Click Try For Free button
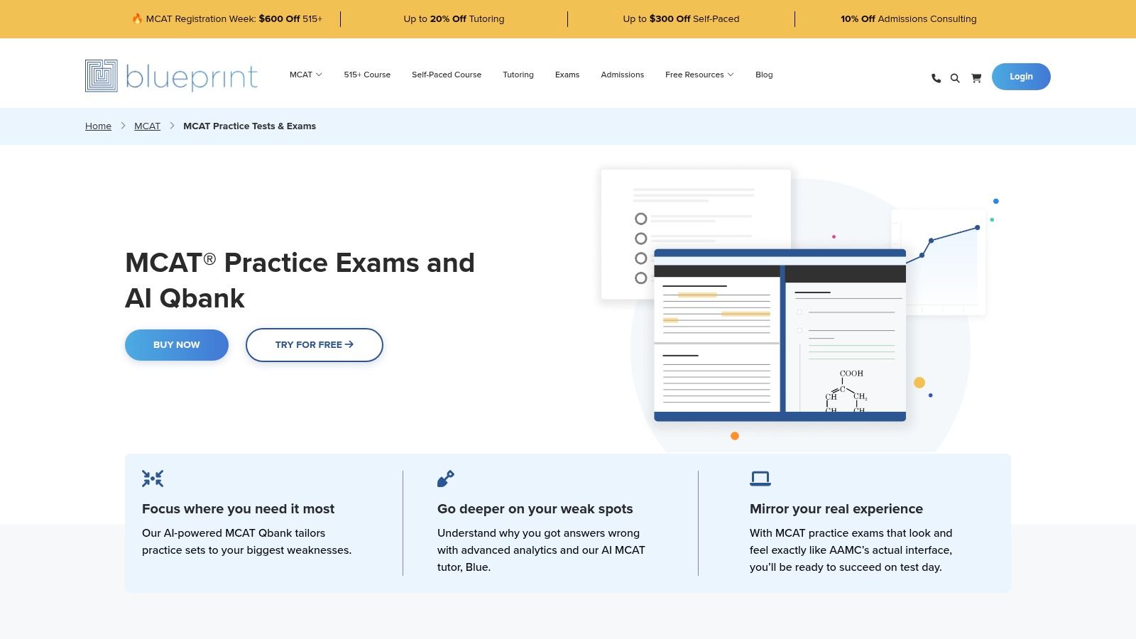This screenshot has height=639, width=1136. (x=314, y=345)
